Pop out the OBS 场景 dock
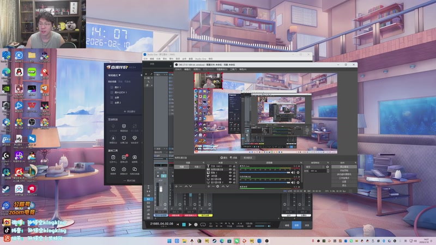This screenshot has width=436, height=245. tap(203, 162)
